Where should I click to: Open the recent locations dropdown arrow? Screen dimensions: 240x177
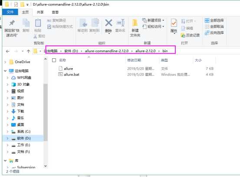(x=23, y=51)
